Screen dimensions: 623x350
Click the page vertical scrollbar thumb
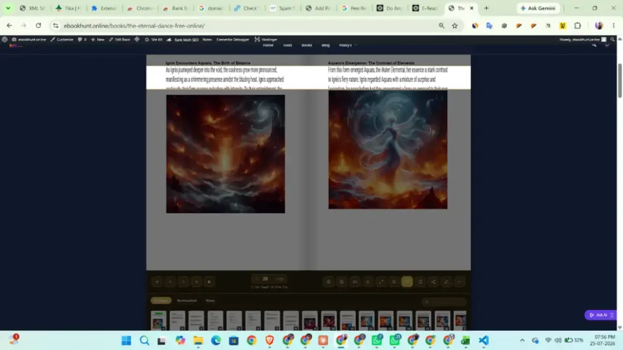(619, 80)
